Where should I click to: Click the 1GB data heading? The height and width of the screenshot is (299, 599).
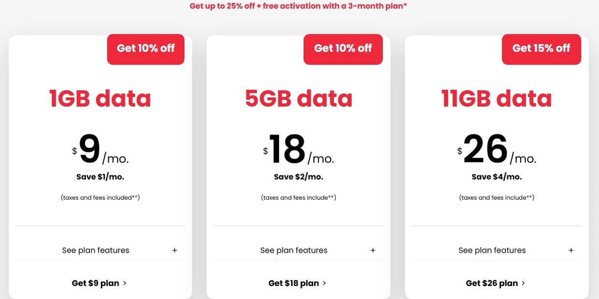click(100, 98)
